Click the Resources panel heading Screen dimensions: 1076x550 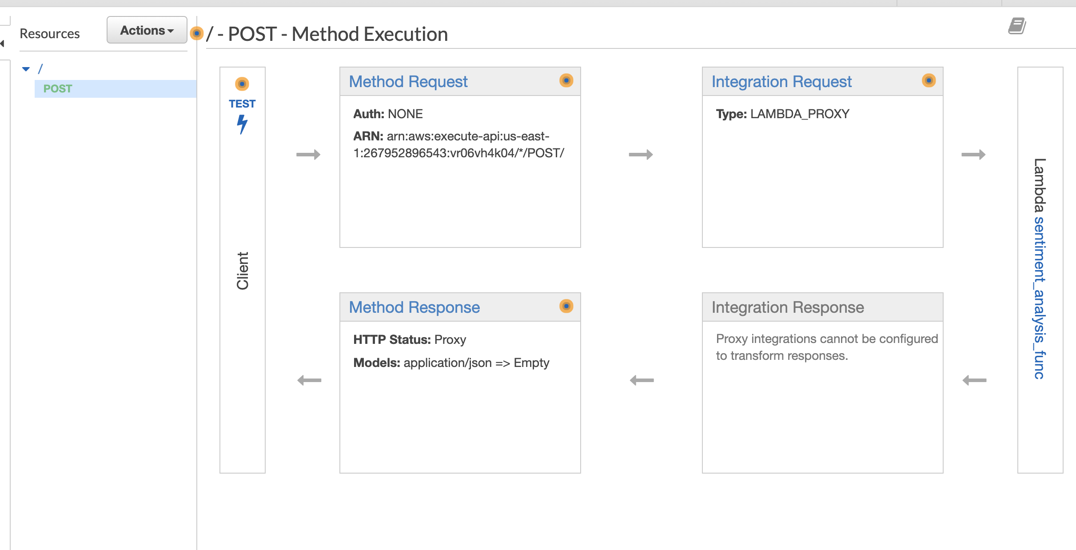[x=50, y=34]
